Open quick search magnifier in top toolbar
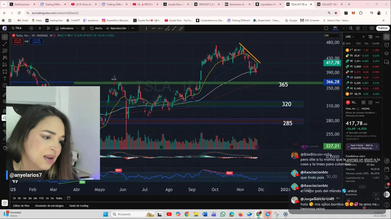The width and height of the screenshot is (391, 219). point(351,28)
